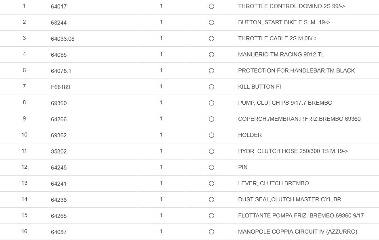Select radio for MANOPOLE COPPIA CIRCUIT row
Viewport: 379px width, 240px height.
(211, 232)
